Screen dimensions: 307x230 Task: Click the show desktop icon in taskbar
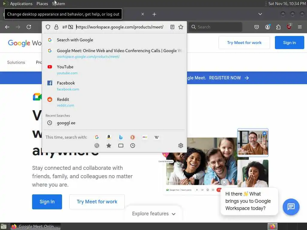pyautogui.click(x=4, y=227)
